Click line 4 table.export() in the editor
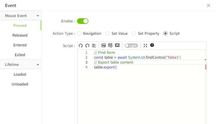Image resolution: width=216 pixels, height=124 pixels. coord(106,67)
